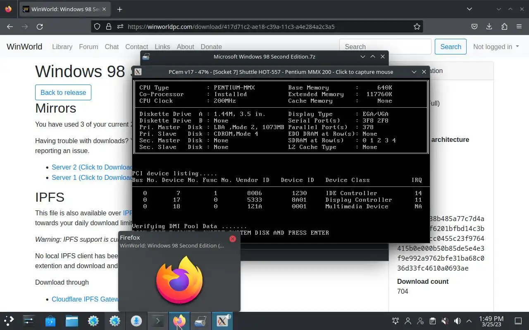
Task: Switch to Firefox via taskbar icon
Action: [x=179, y=321]
